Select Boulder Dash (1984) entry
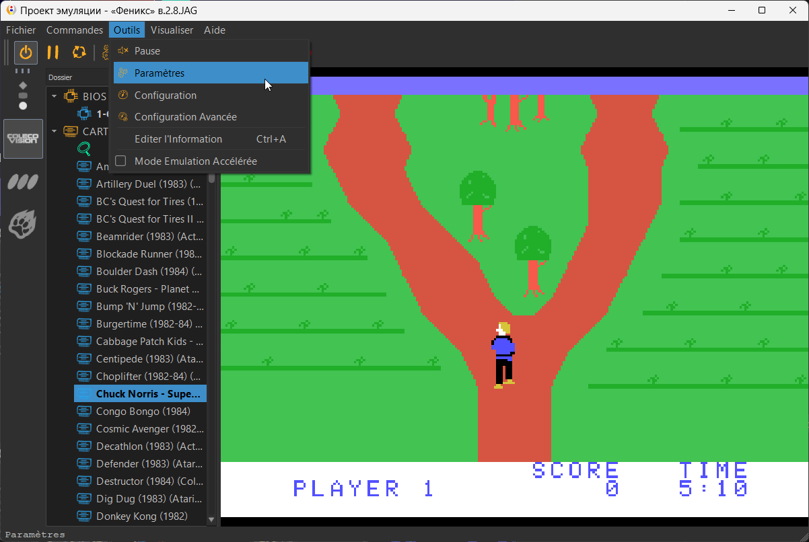 point(149,271)
